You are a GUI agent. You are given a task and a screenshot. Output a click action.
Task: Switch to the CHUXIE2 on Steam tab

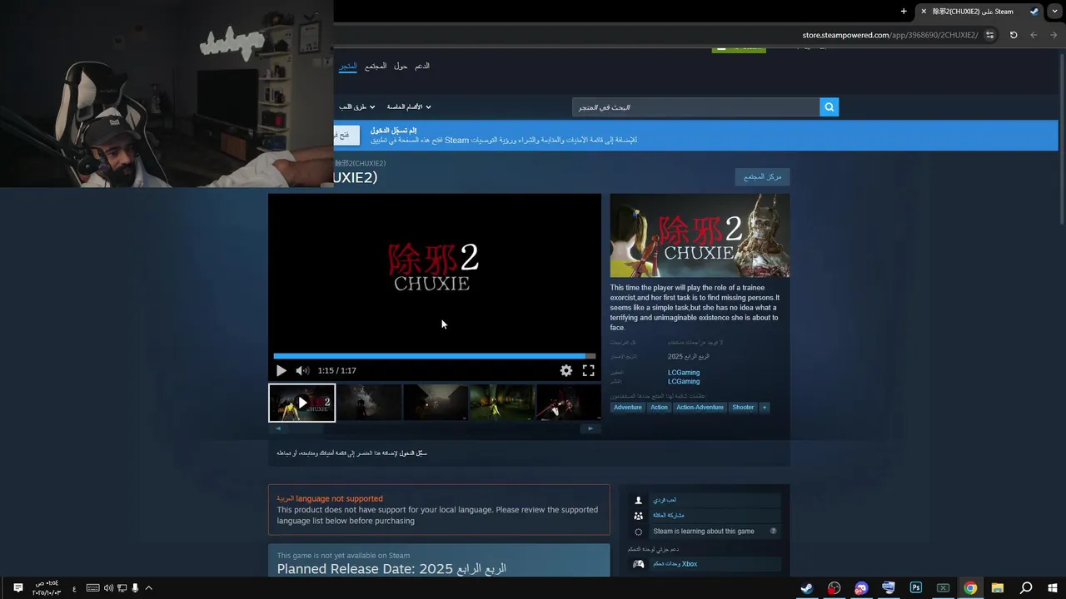tap(979, 12)
